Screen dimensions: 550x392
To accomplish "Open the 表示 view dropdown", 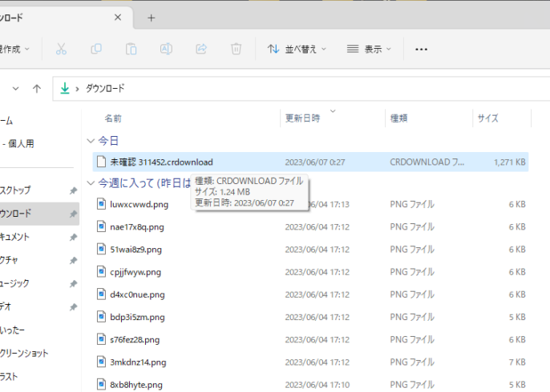I will click(x=370, y=49).
